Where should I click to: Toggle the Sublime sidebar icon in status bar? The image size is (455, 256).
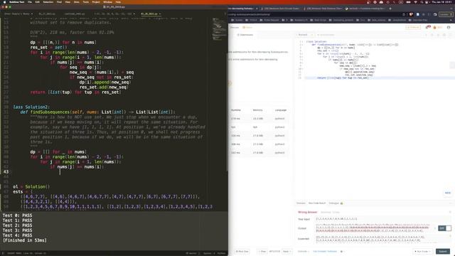click(4, 253)
